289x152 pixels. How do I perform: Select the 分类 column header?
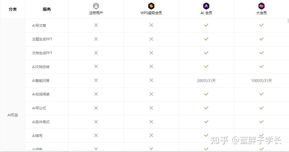click(13, 9)
